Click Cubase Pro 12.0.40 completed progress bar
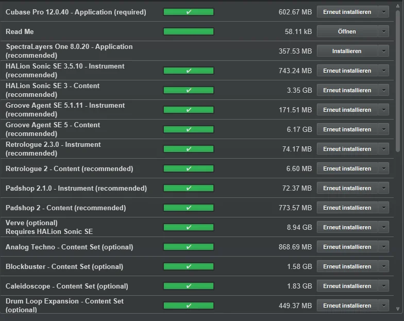Image resolution: width=404 pixels, height=321 pixels. pos(189,12)
